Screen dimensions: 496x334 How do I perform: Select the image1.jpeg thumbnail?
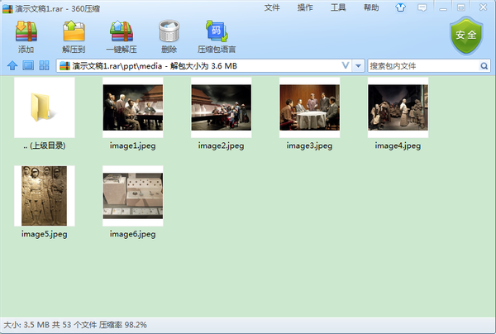pyautogui.click(x=133, y=107)
